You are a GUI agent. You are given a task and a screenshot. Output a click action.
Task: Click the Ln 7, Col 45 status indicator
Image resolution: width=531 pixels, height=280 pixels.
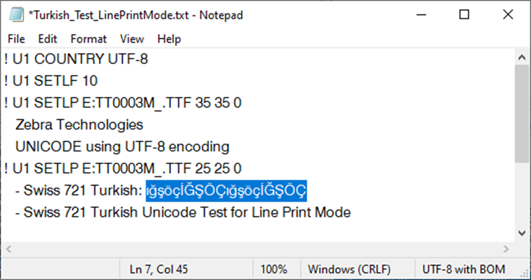point(159,270)
